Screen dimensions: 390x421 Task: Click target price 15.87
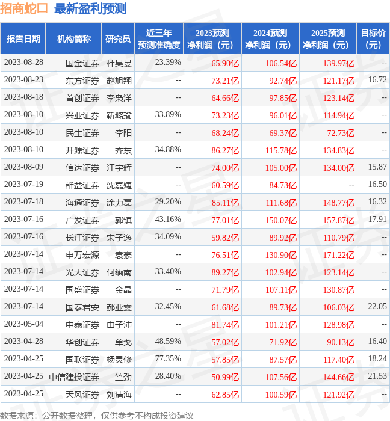point(377,167)
